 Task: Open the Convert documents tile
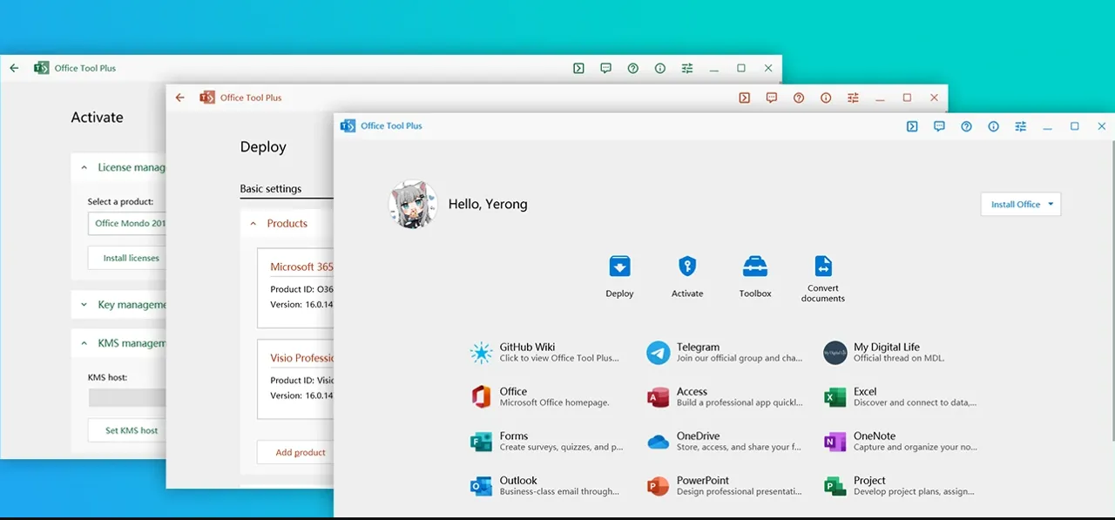(x=823, y=278)
